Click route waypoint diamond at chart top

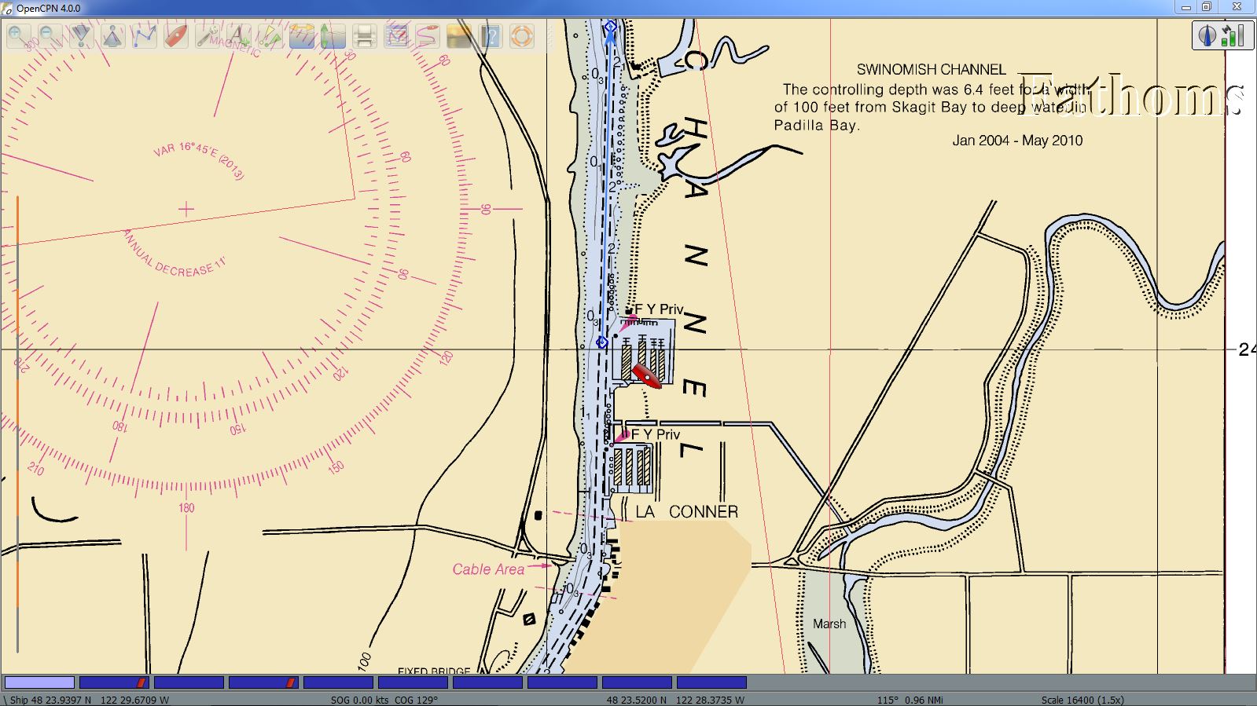[x=611, y=27]
